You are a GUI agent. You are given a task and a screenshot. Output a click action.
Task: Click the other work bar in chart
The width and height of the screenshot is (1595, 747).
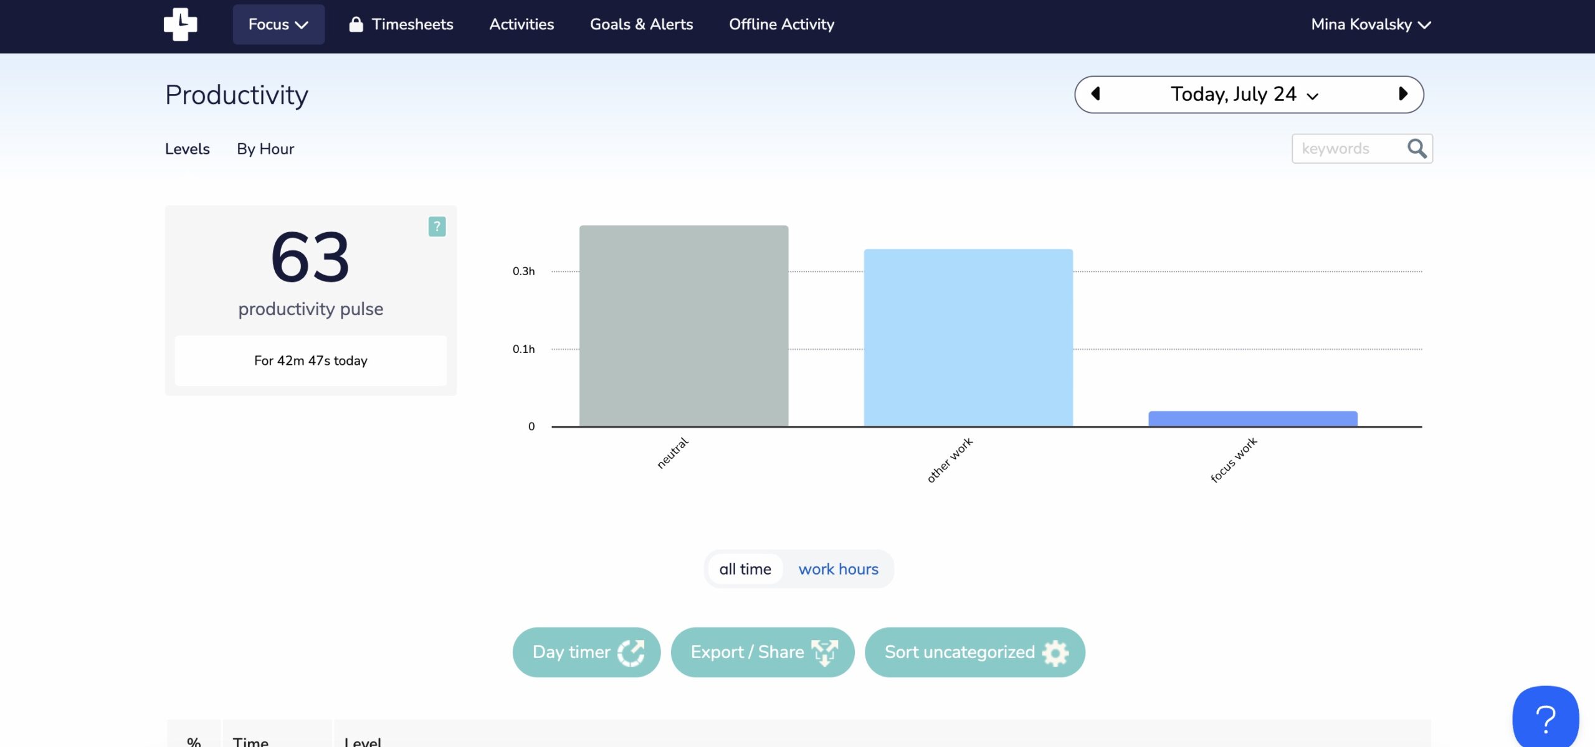point(968,338)
